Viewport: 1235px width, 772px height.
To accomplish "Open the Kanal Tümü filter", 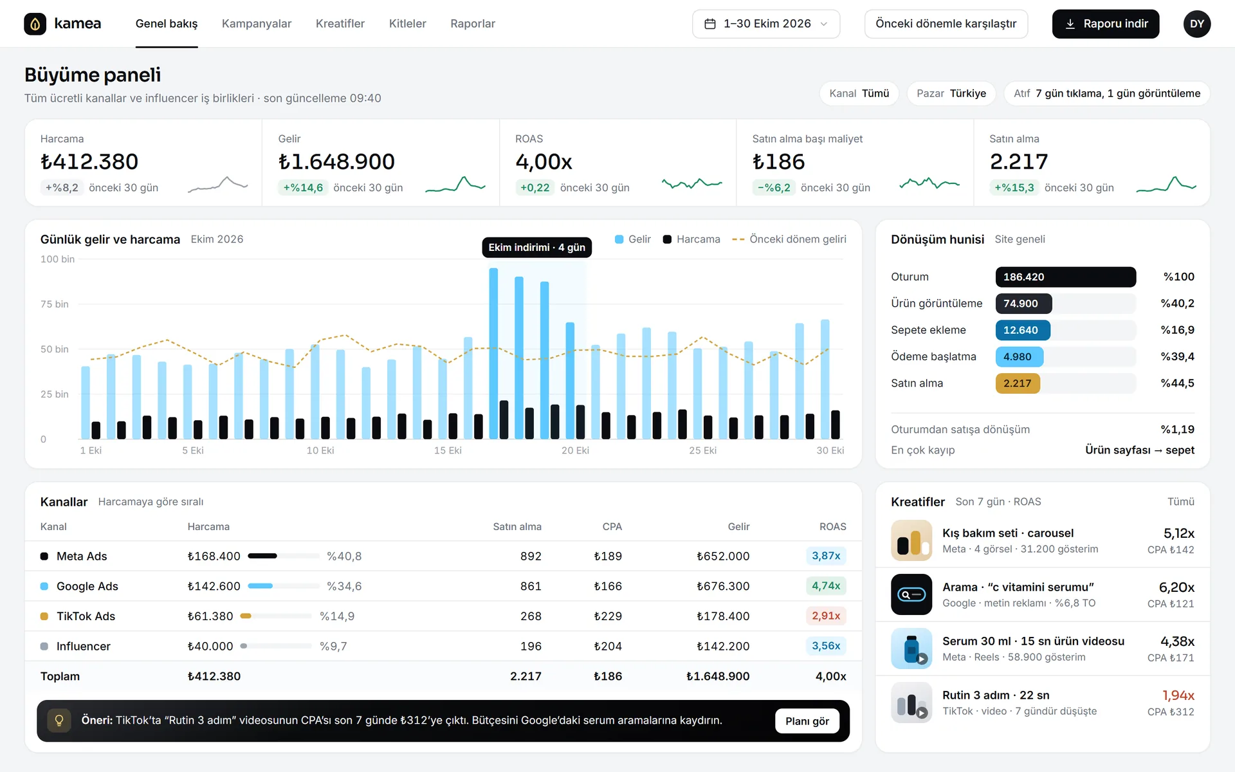I will (859, 93).
